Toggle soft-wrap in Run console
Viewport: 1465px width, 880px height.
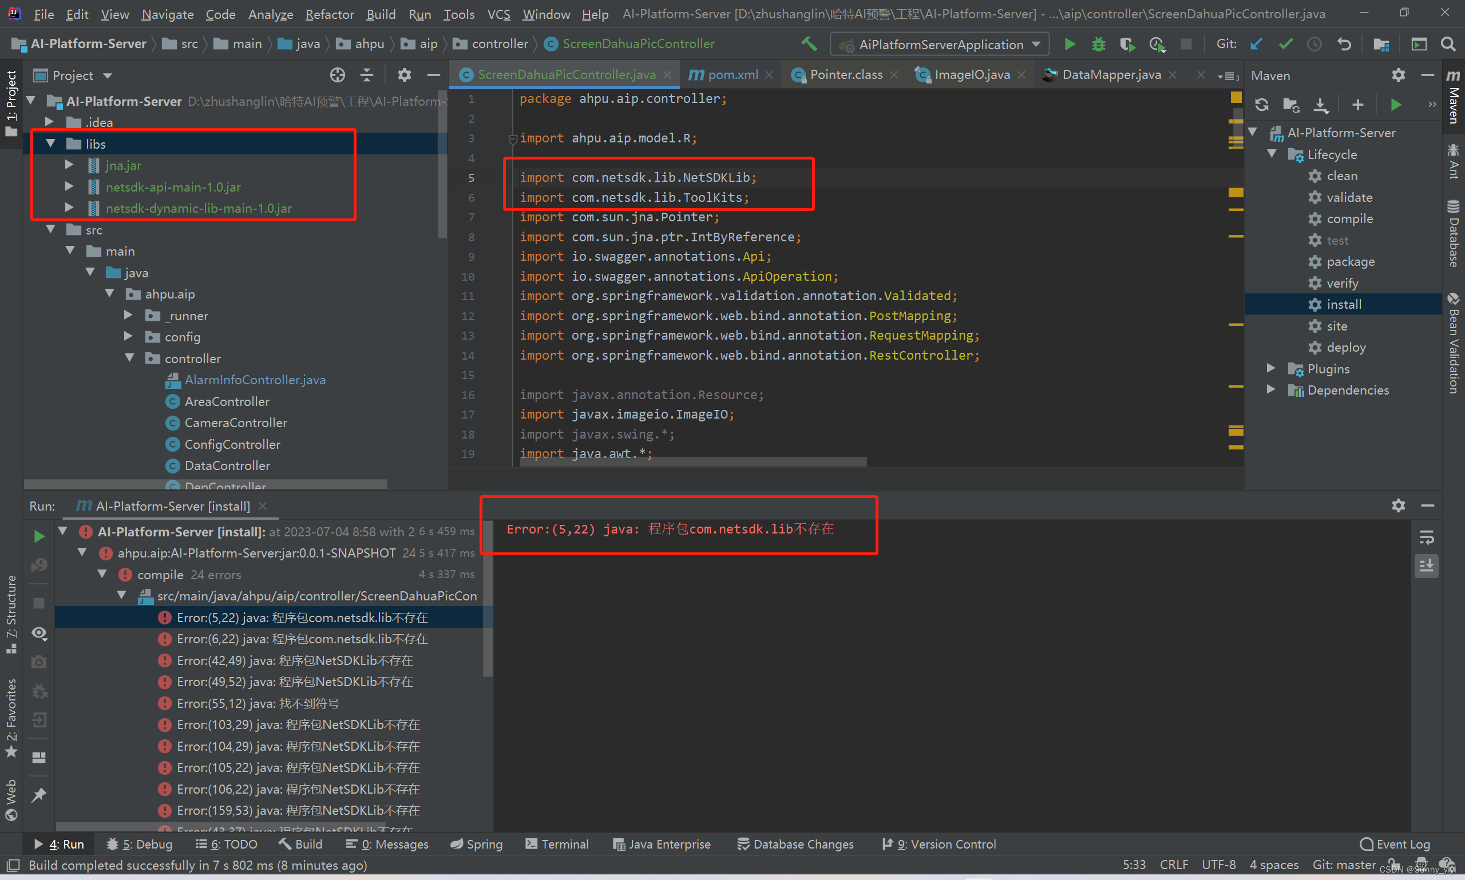coord(1427,538)
